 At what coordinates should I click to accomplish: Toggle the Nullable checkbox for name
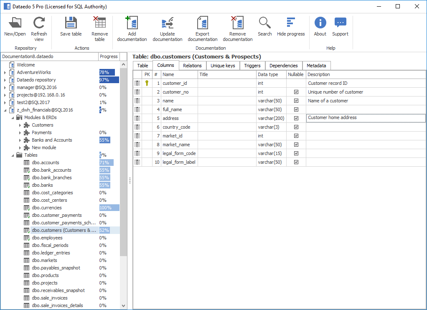coord(296,101)
